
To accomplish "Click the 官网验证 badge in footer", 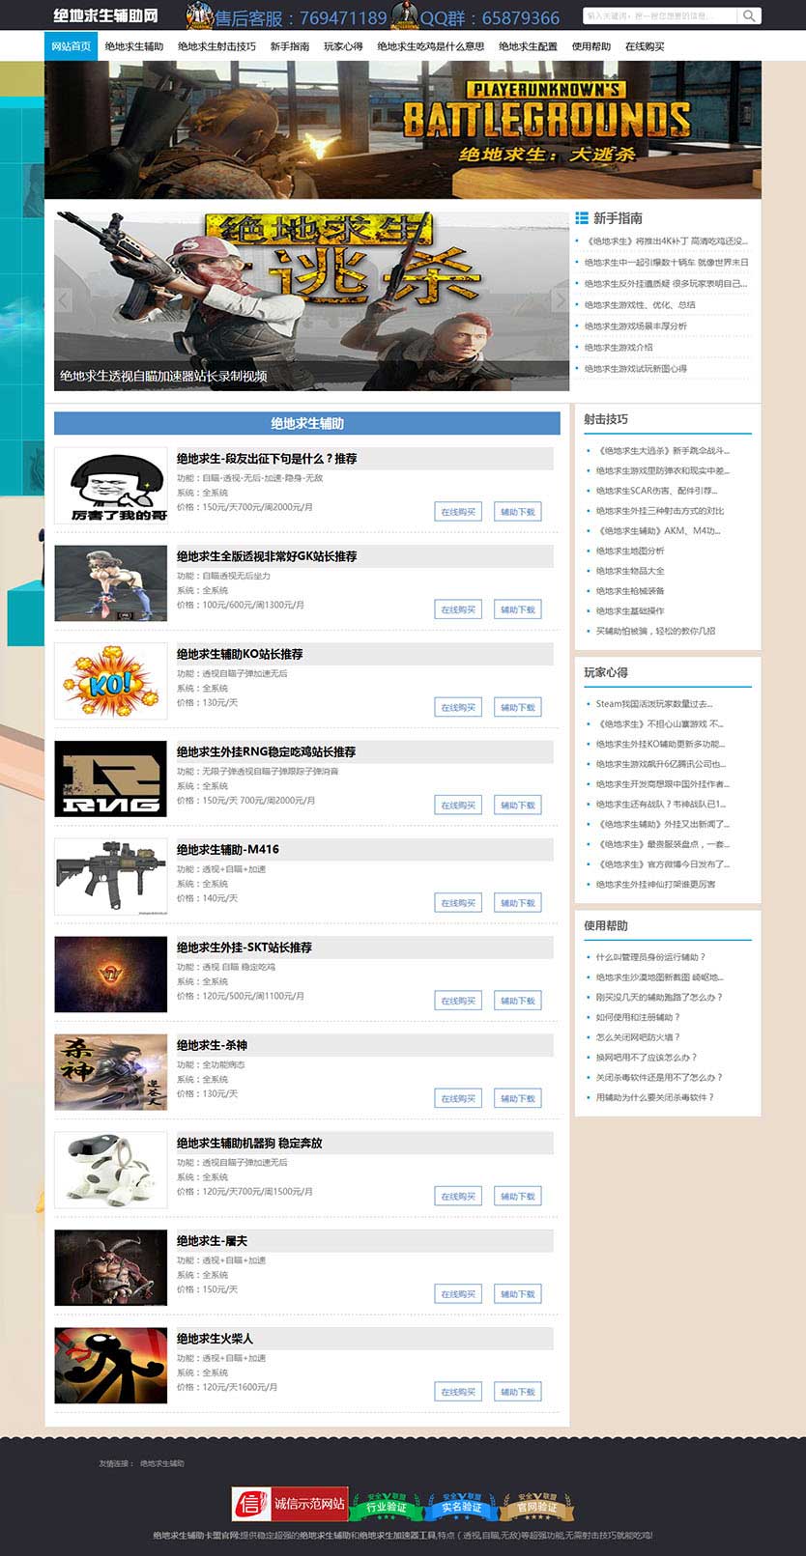I will click(x=536, y=1506).
